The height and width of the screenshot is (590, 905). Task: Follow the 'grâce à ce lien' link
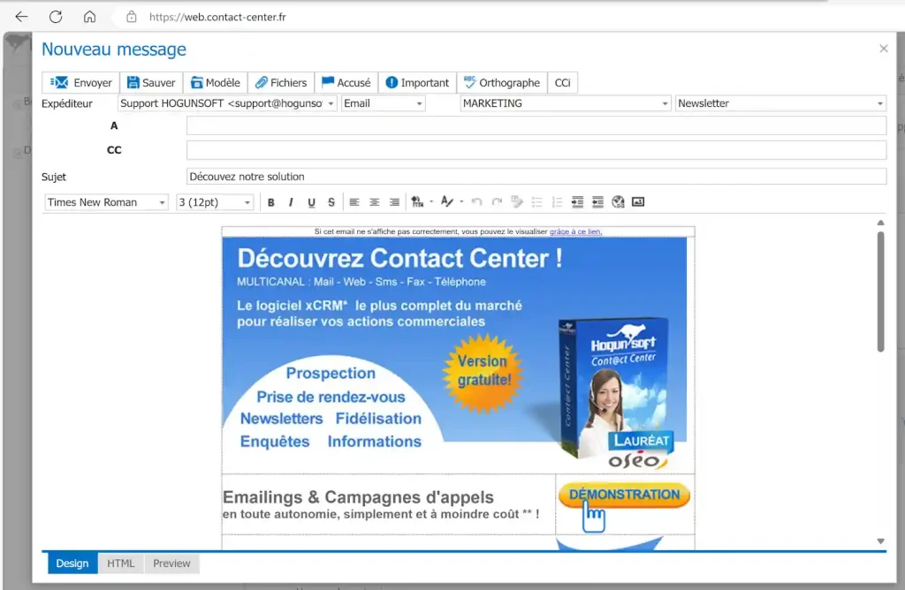point(575,231)
